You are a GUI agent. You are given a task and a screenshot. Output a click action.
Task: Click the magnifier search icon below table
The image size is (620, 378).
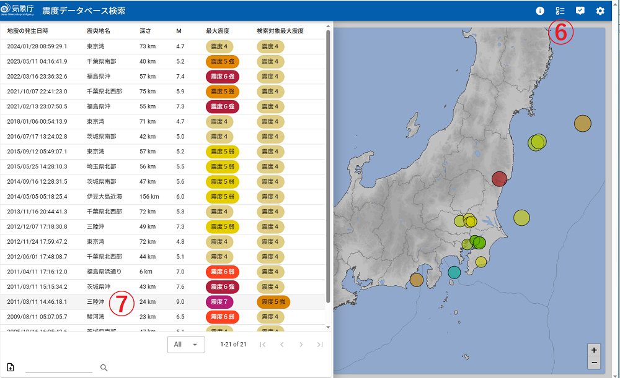104,367
